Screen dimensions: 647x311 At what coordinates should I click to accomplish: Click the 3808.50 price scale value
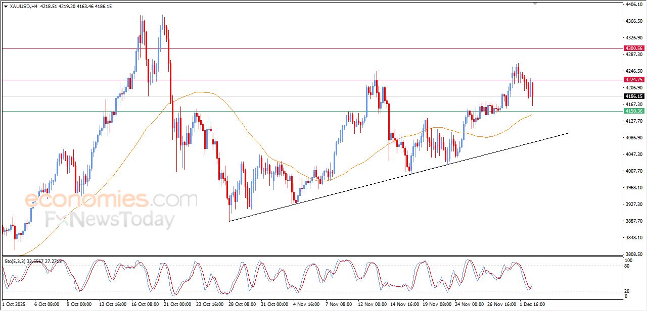(x=633, y=254)
